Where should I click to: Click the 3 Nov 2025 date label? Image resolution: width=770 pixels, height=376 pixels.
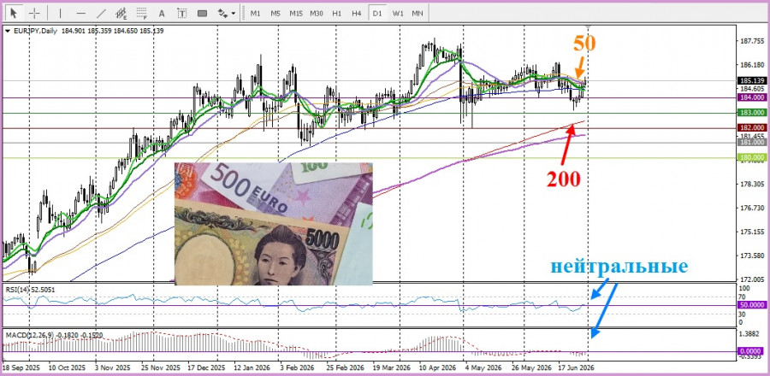point(112,367)
